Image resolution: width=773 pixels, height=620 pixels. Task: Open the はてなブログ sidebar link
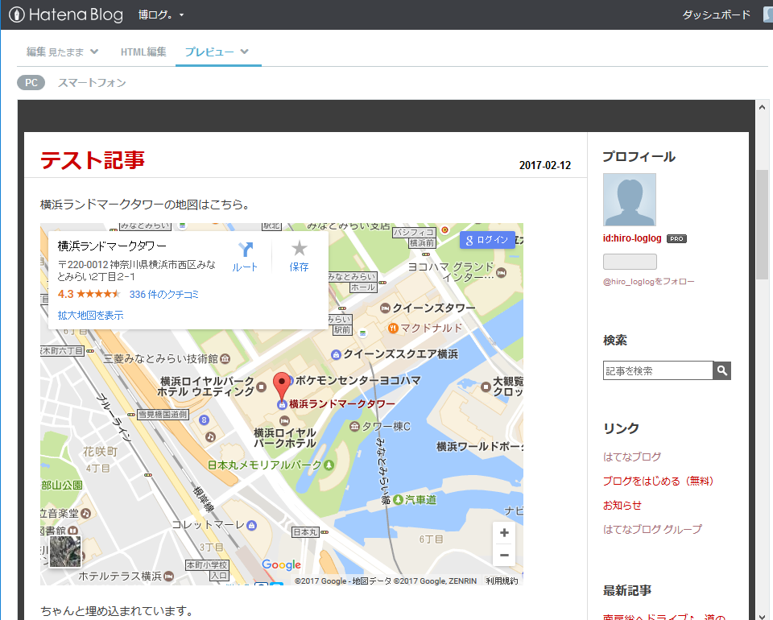click(632, 457)
